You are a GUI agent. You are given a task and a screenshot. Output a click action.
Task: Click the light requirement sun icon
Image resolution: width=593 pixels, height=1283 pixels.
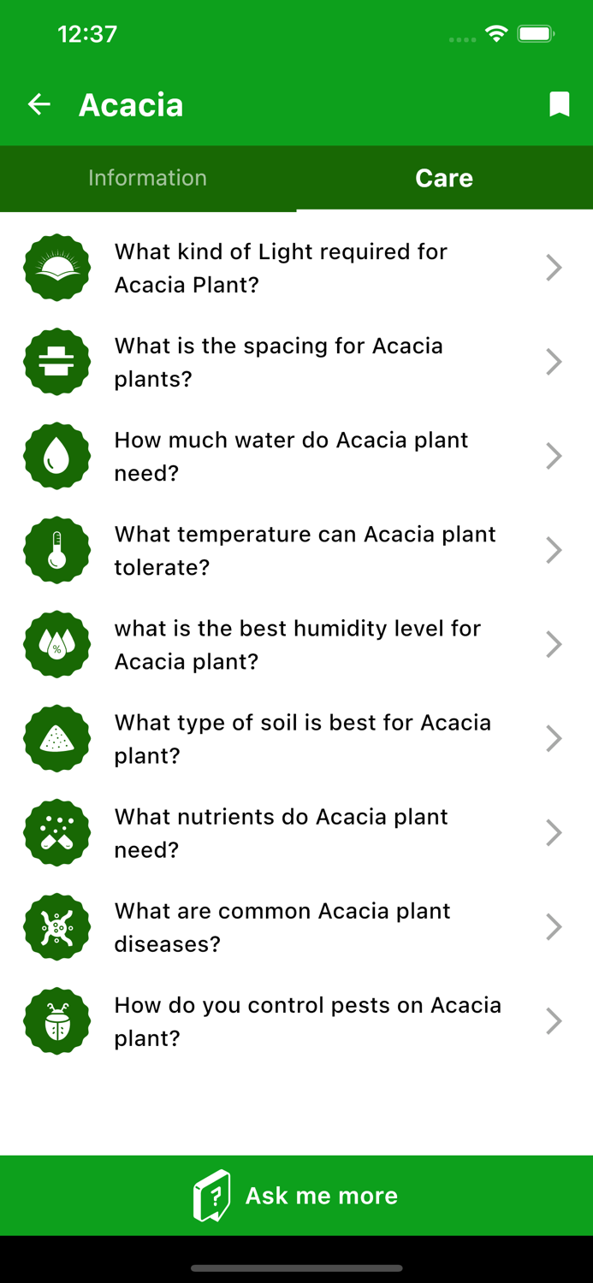pos(56,268)
